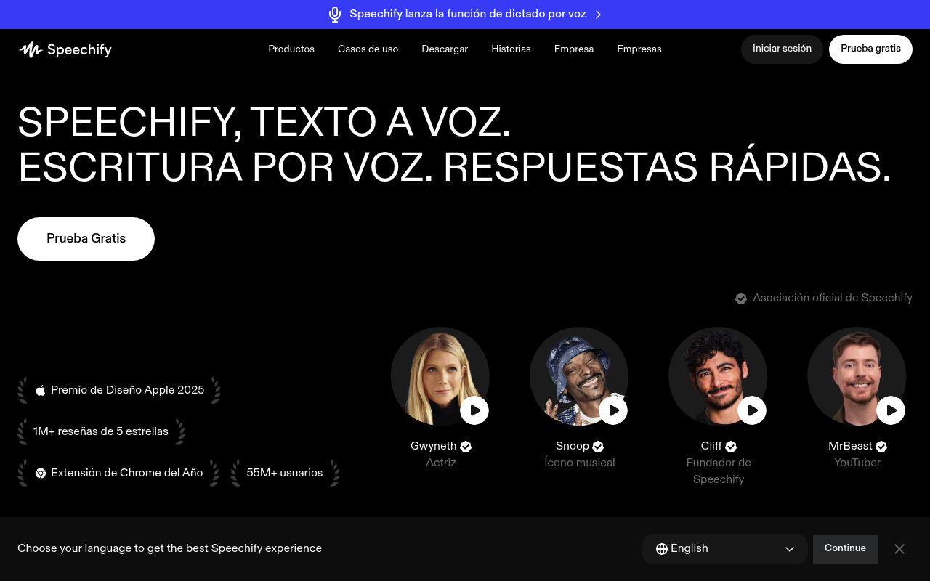Viewport: 930px width, 581px height.
Task: Play Gwyneth's voice sample
Action: point(474,410)
